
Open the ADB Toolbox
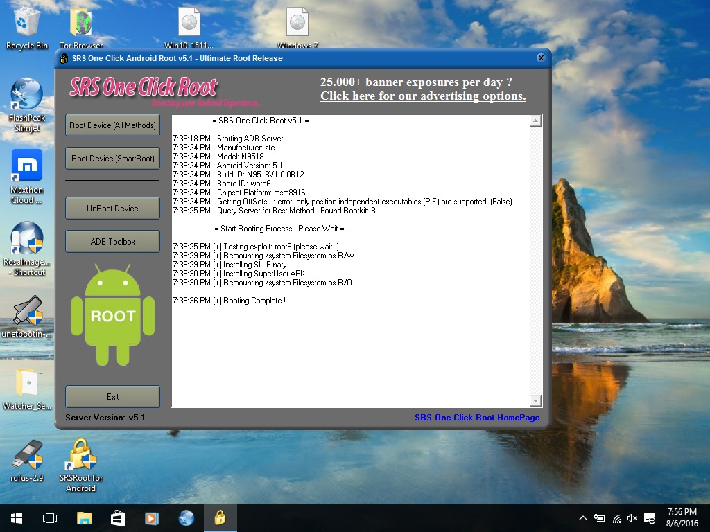(x=112, y=242)
